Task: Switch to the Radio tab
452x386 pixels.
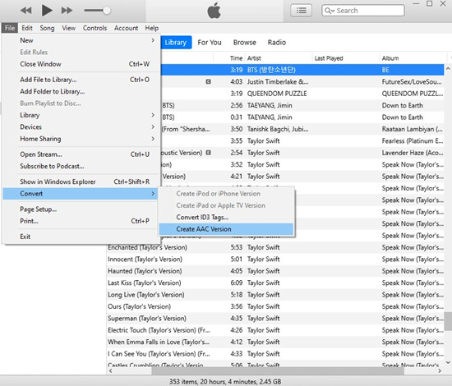Action: 277,43
